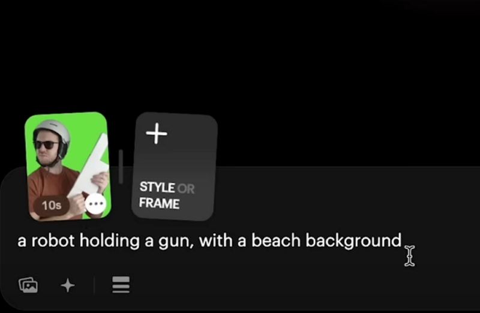
Task: Place cursor at end of prompt text
Action: click(x=402, y=240)
